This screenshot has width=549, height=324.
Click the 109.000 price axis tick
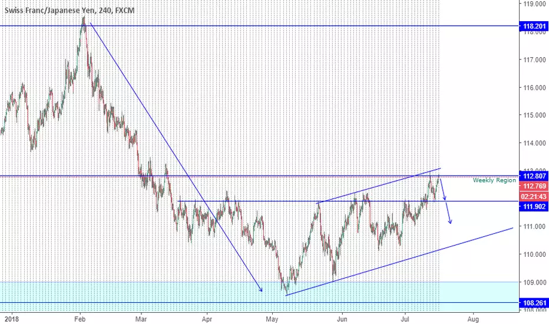tap(535, 282)
